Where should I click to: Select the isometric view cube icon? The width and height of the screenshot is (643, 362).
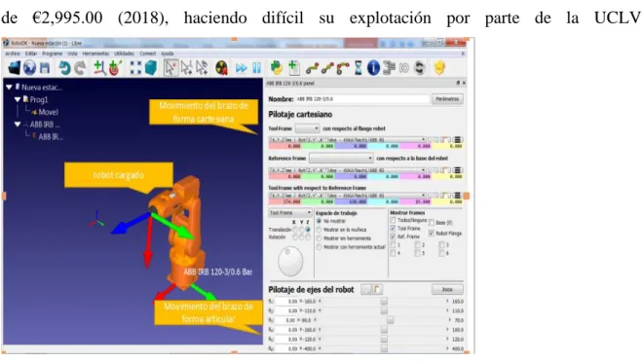151,67
